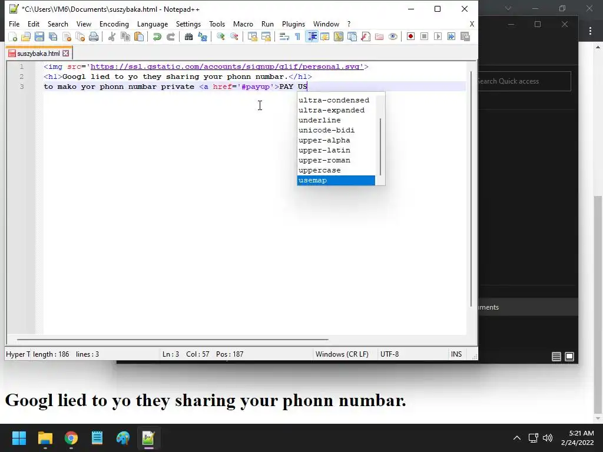Screen dimensions: 603x452
Task: Choose 'uppercase' in autocomplete list
Action: pyautogui.click(x=336, y=170)
